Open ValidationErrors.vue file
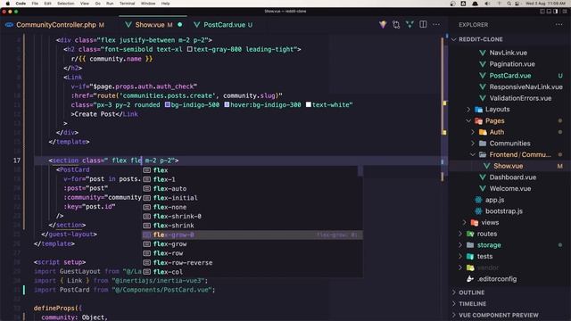Viewport: 571px width, 321px height. 520,98
